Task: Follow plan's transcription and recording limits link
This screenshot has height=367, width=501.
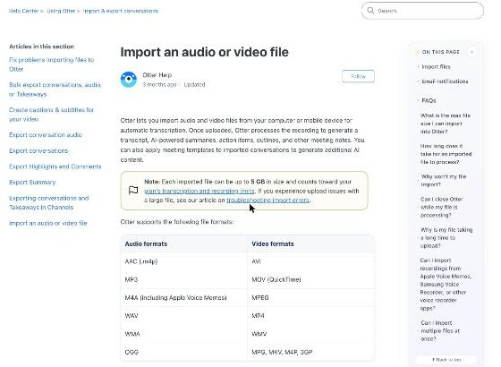Action: (x=200, y=191)
